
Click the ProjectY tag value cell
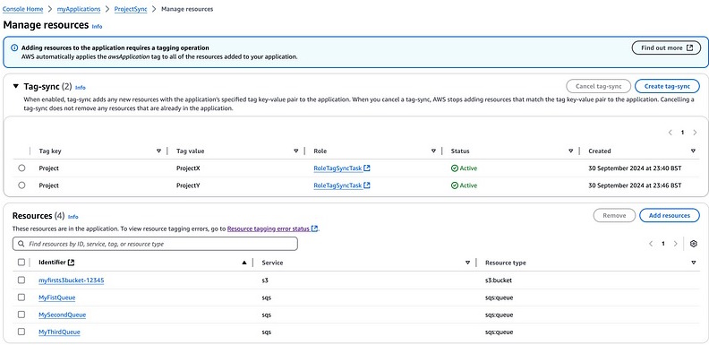pyautogui.click(x=188, y=185)
